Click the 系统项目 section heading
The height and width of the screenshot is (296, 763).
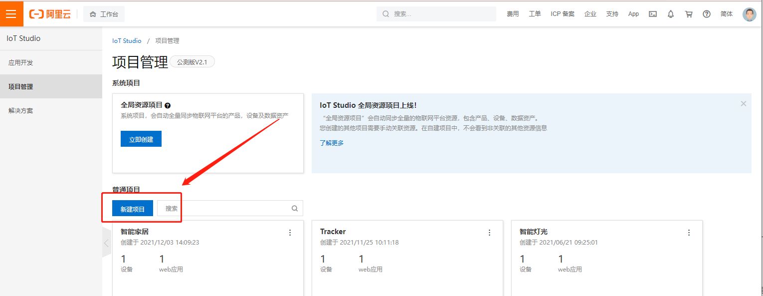click(126, 83)
